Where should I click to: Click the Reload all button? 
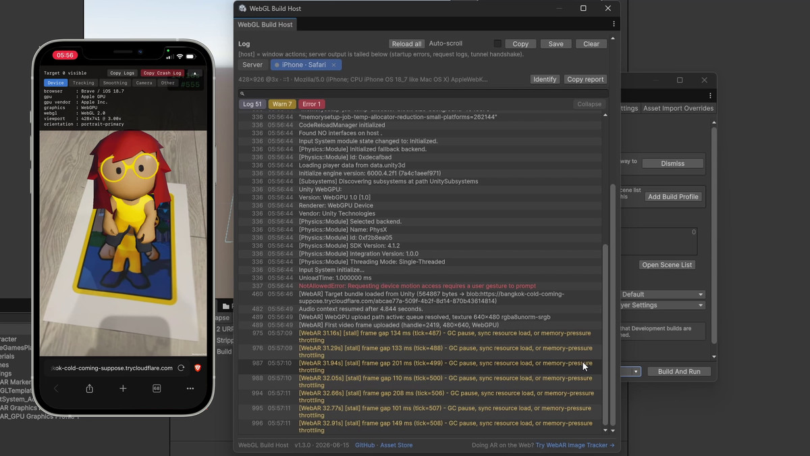(406, 44)
